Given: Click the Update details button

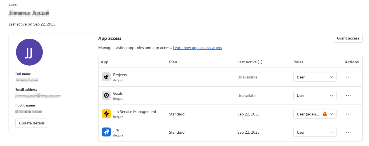Looking at the screenshot, I should tap(32, 123).
